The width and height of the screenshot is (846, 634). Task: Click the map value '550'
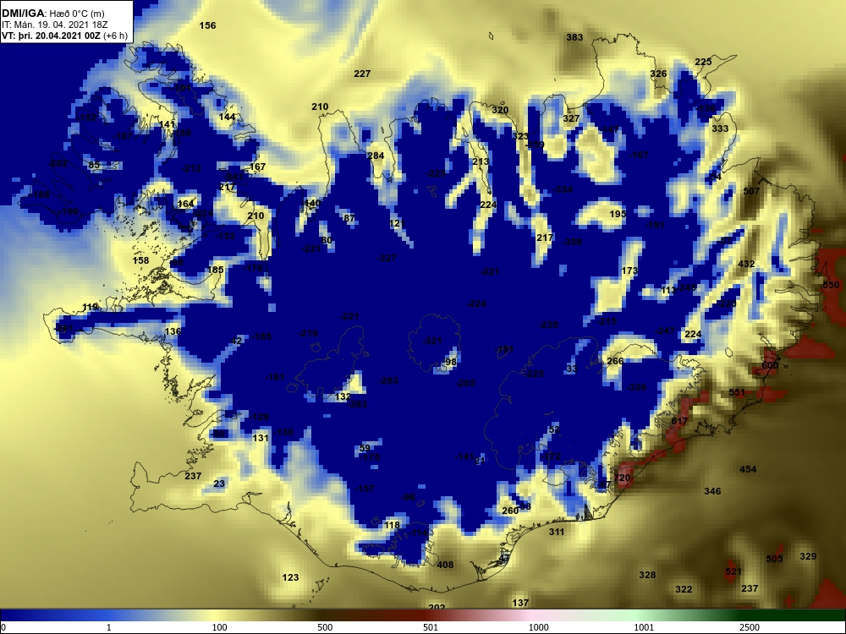pyautogui.click(x=831, y=285)
